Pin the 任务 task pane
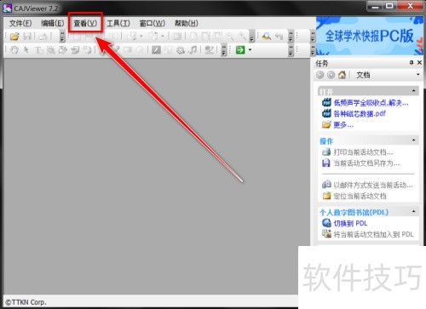 pos(412,63)
